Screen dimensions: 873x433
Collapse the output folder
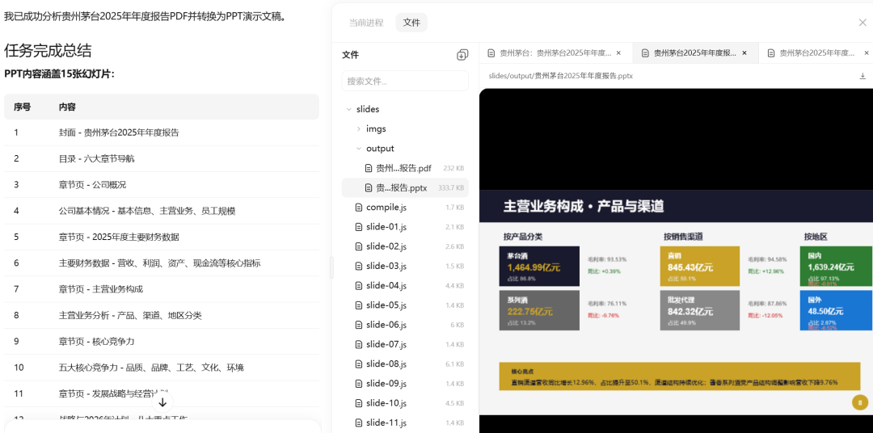point(359,149)
